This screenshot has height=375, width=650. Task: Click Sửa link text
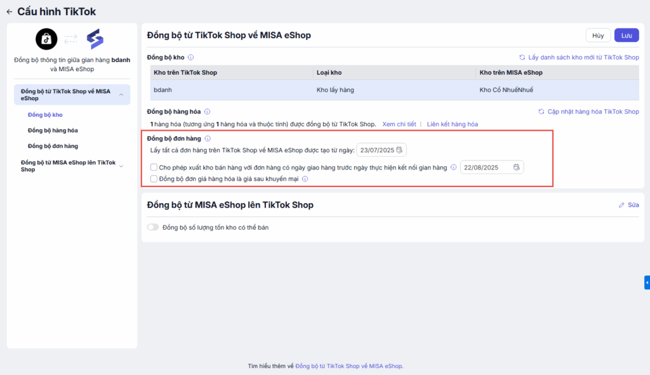click(633, 205)
